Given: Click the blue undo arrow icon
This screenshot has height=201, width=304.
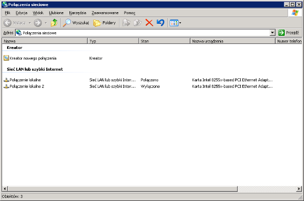Looking at the screenshot, I should (x=161, y=23).
